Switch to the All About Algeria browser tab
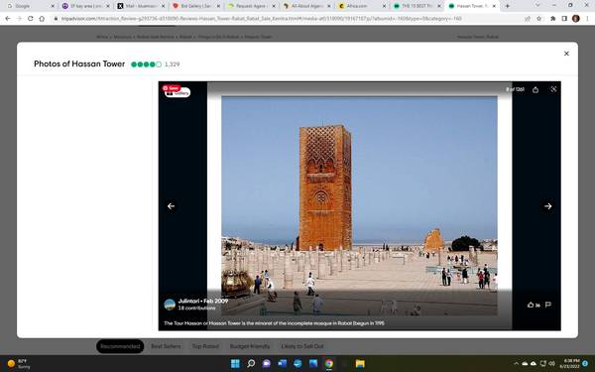The image size is (595, 372). pyautogui.click(x=306, y=6)
